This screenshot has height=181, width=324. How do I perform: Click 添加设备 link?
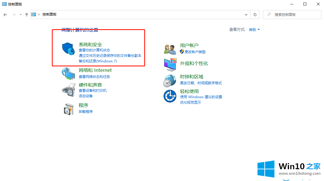[x=86, y=96]
